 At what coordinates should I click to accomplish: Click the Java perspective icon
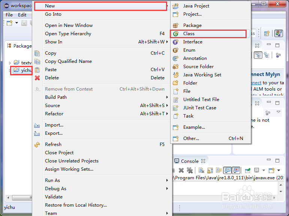[x=279, y=34]
